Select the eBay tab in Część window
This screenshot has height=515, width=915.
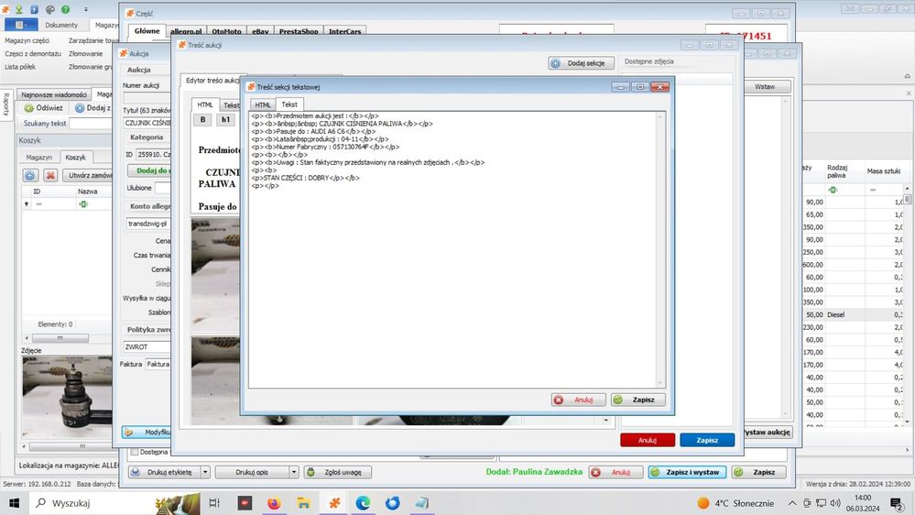pos(260,31)
